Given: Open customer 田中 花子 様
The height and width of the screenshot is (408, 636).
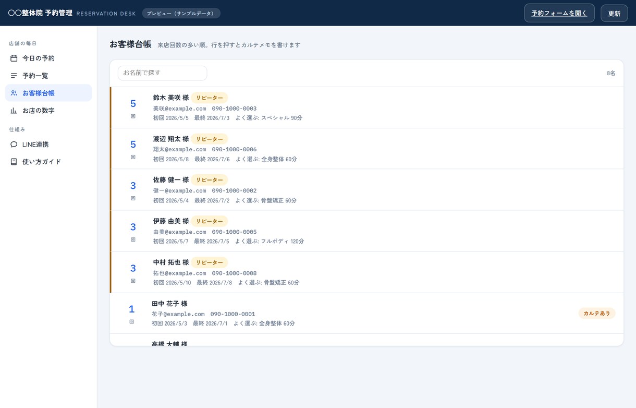Looking at the screenshot, I should [367, 314].
